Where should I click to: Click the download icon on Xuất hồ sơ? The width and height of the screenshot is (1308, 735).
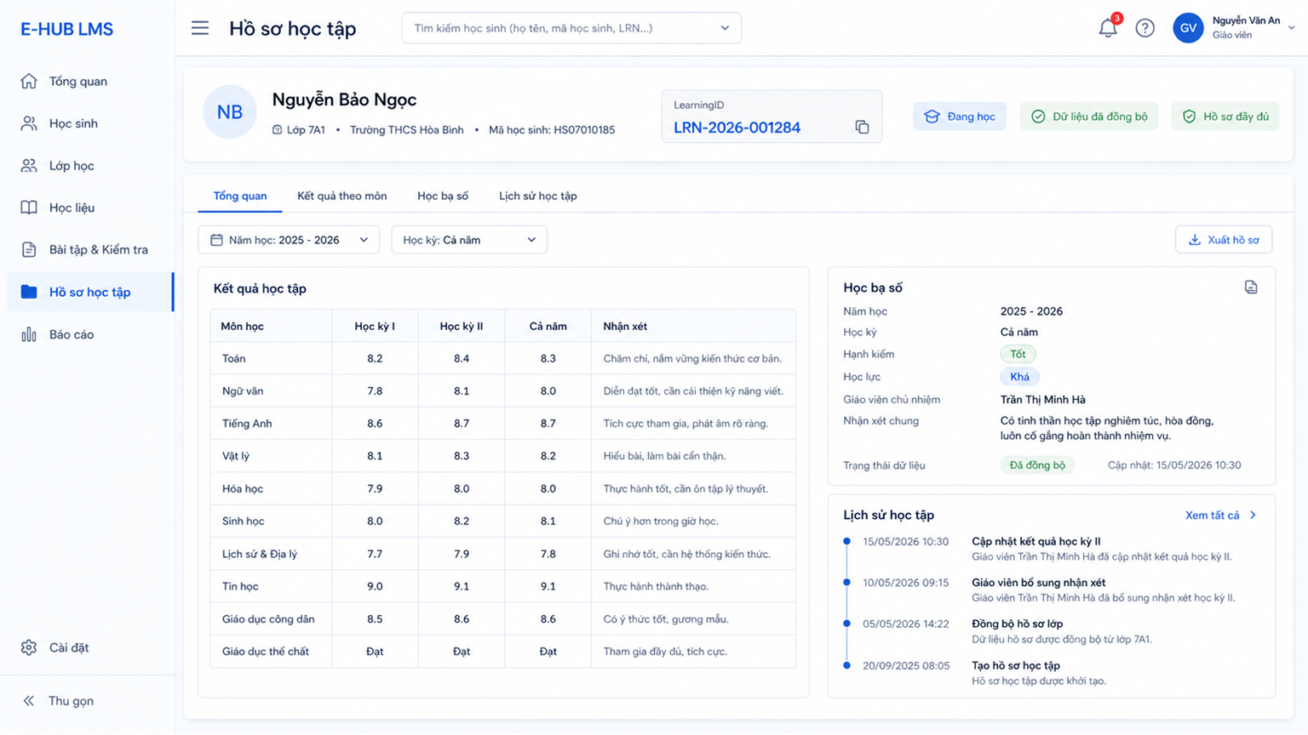click(1195, 240)
